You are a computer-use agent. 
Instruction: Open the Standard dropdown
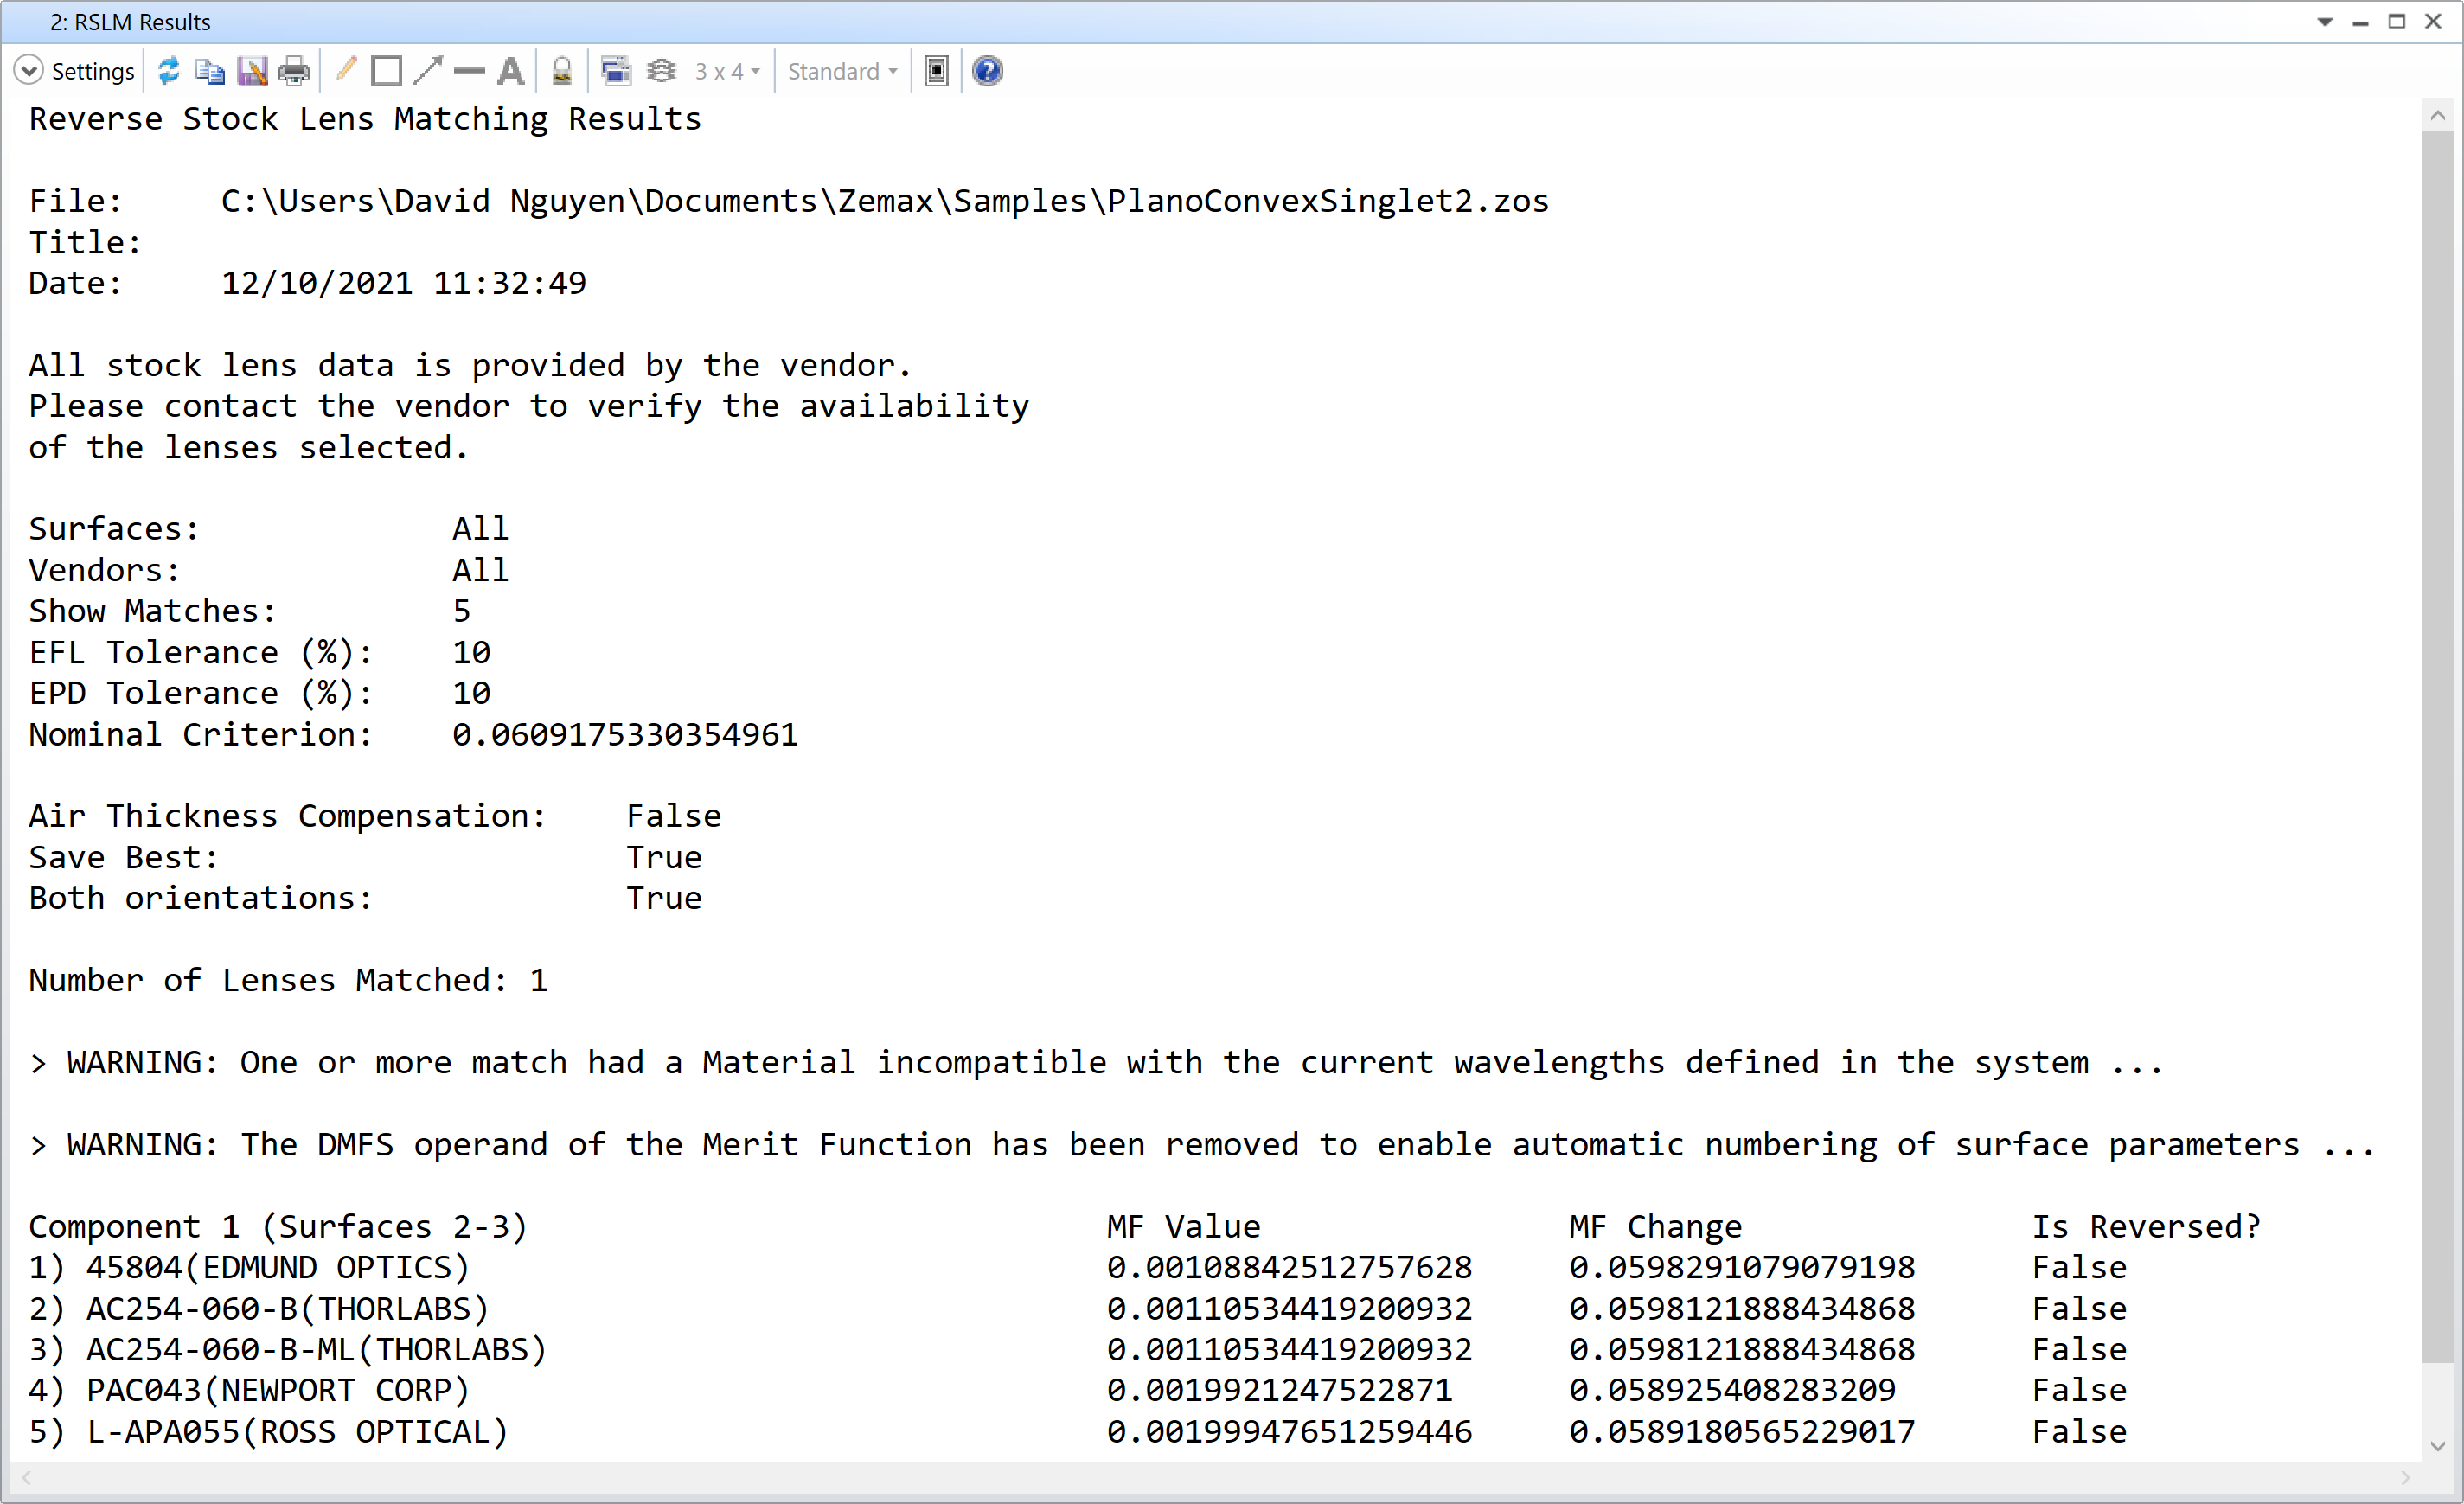click(x=843, y=71)
